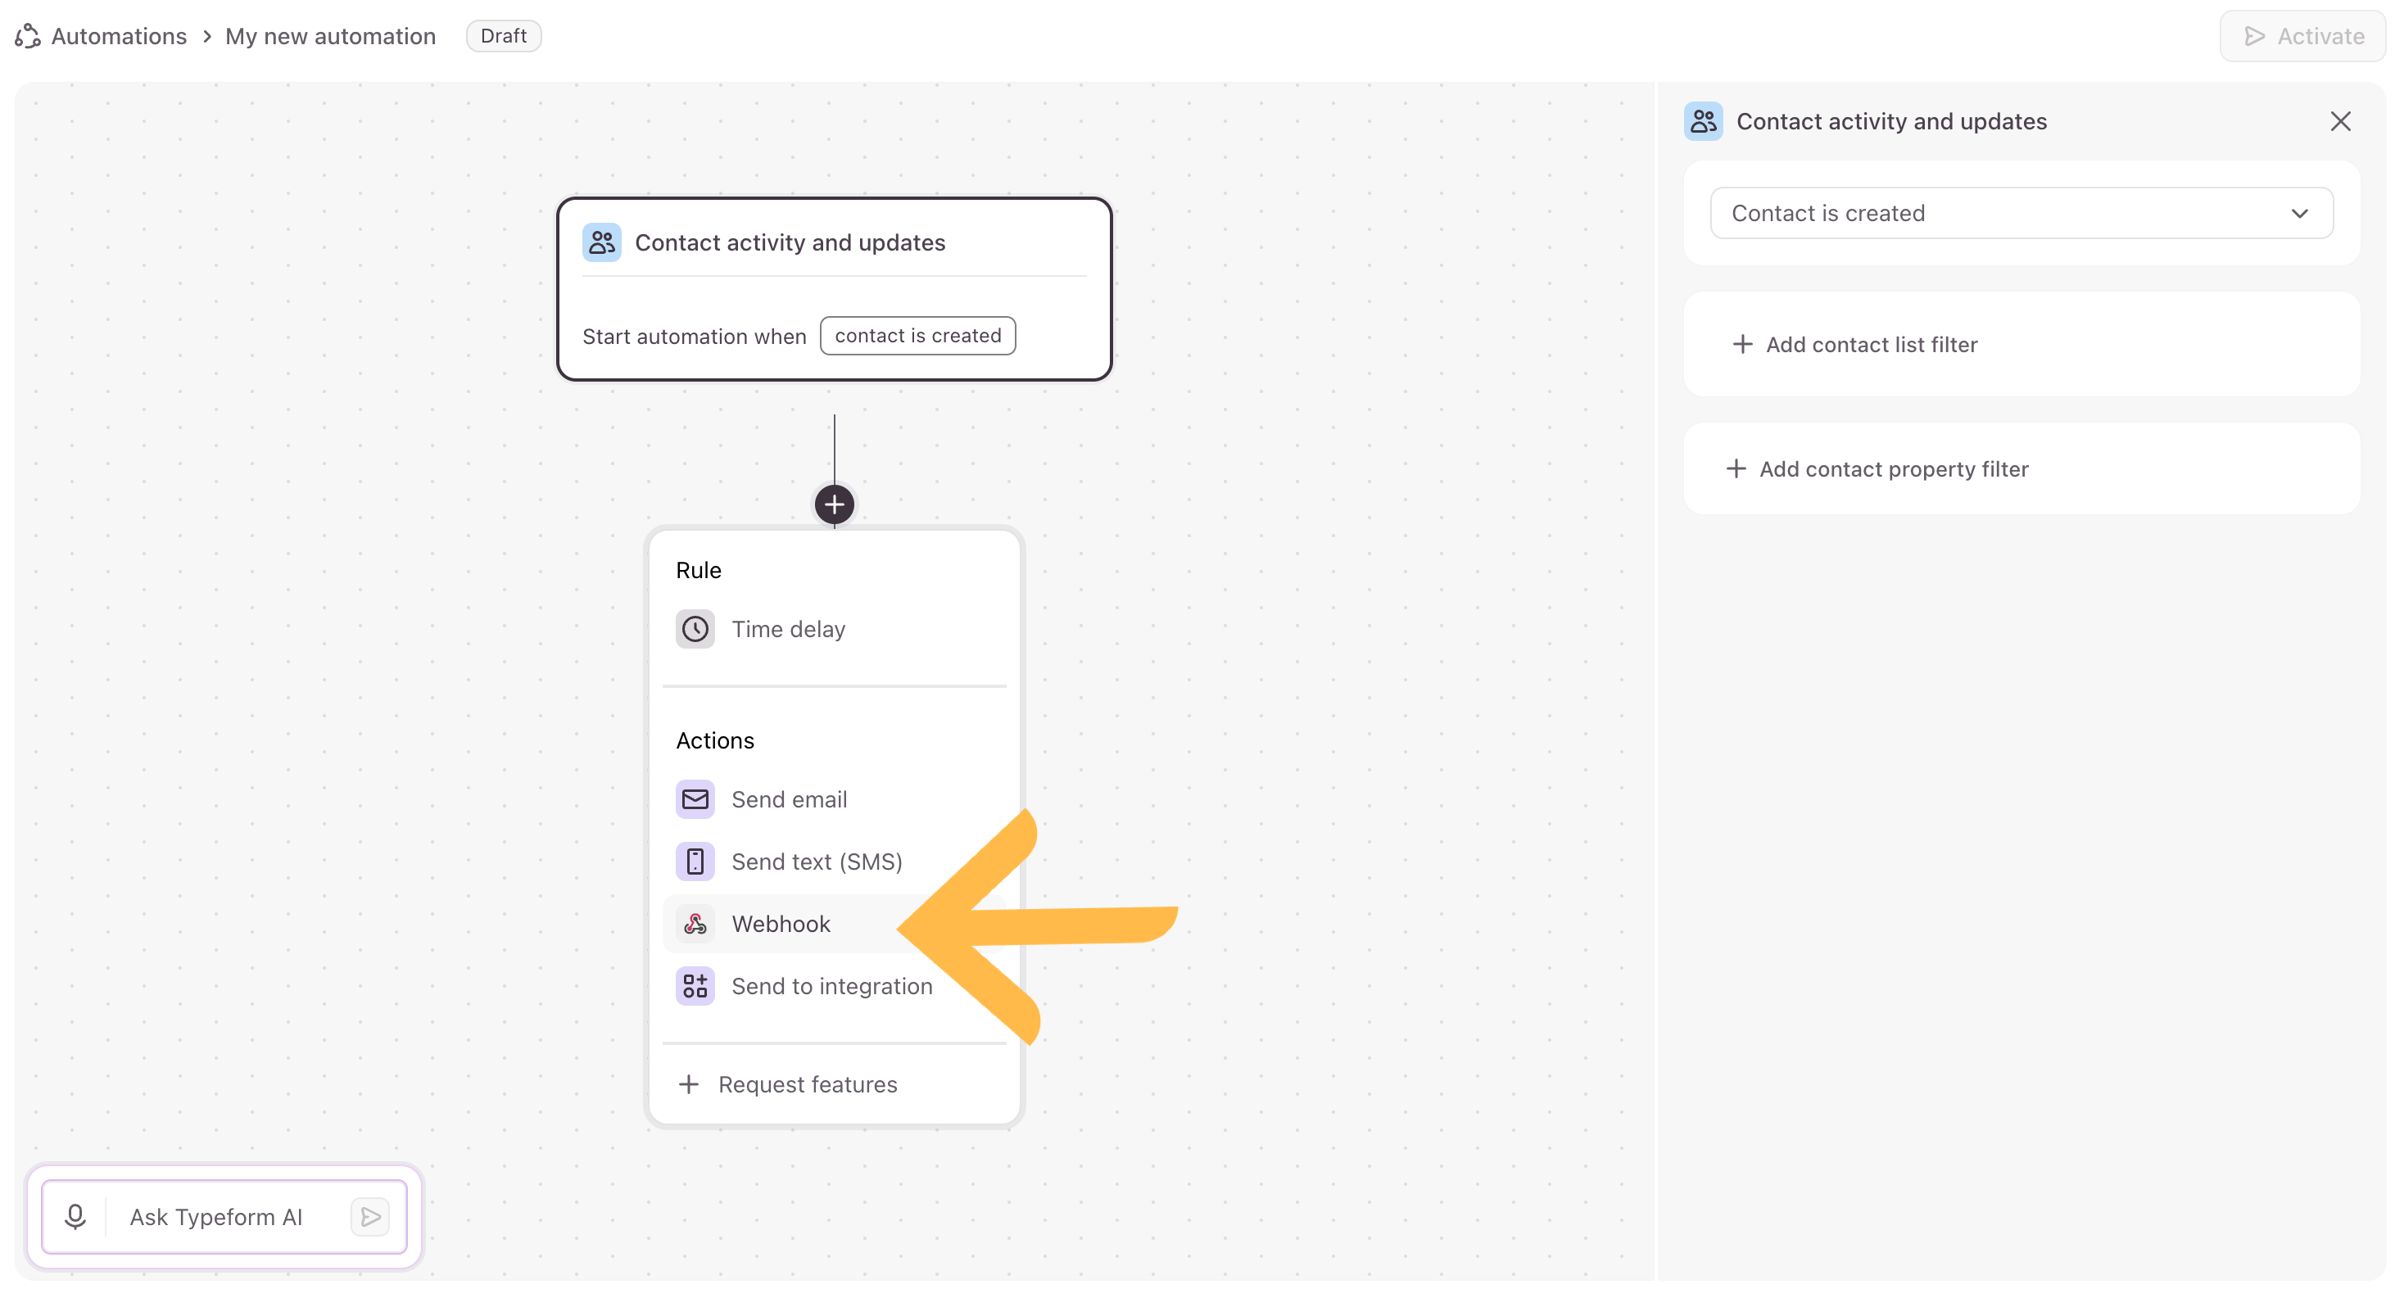Click the contacts icon in the trigger card
The width and height of the screenshot is (2395, 1289).
click(601, 242)
